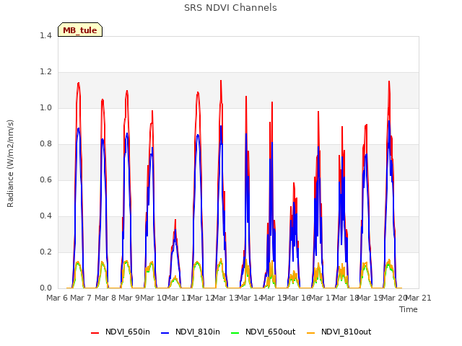The image size is (462, 346).
Task: Click the 1.2 y-axis tick label
Action: (45, 72)
